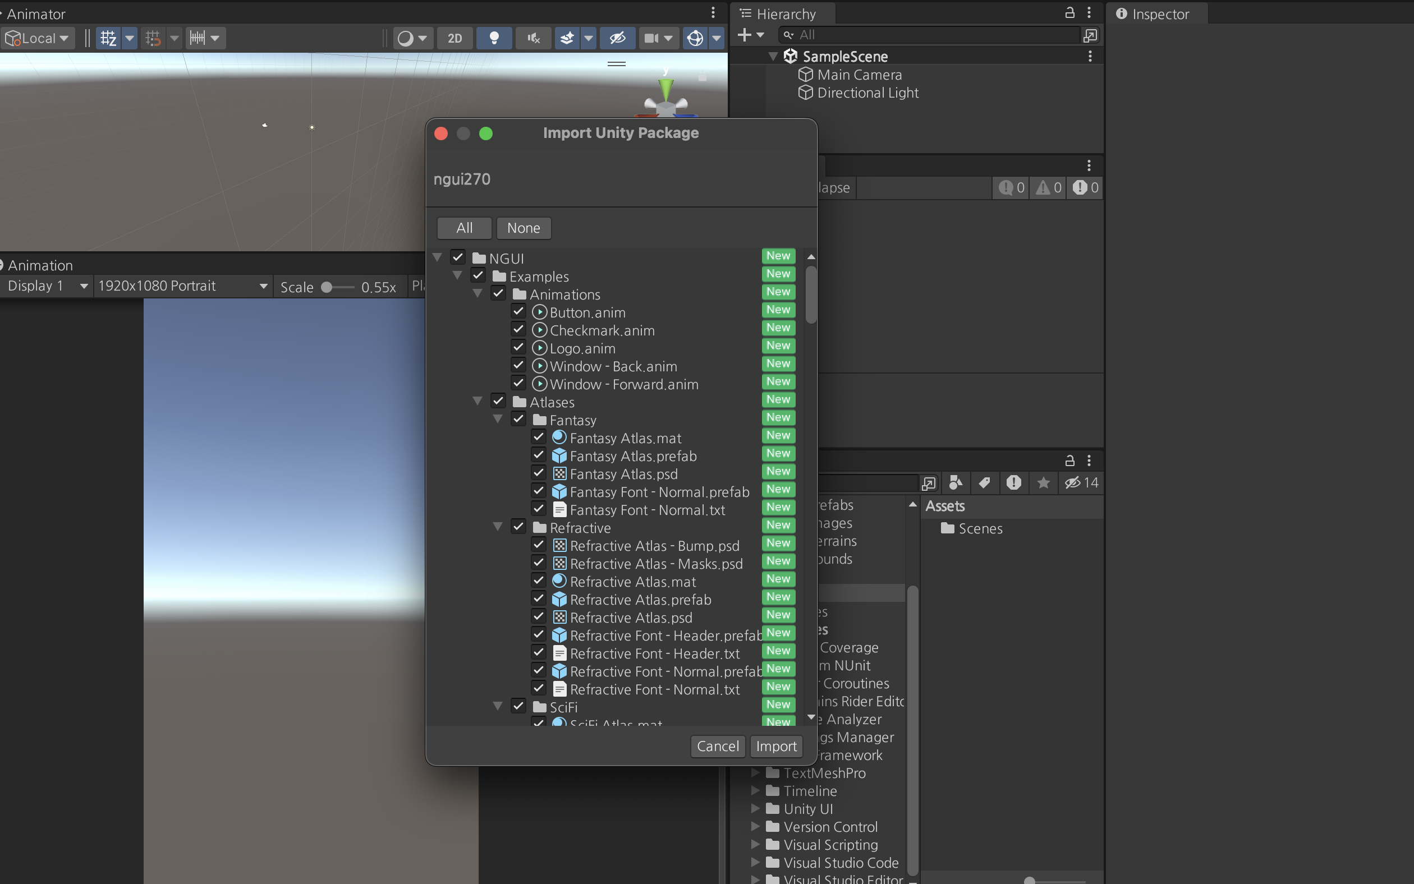
Task: Toggle the Refractive folder checkbox
Action: pos(518,526)
